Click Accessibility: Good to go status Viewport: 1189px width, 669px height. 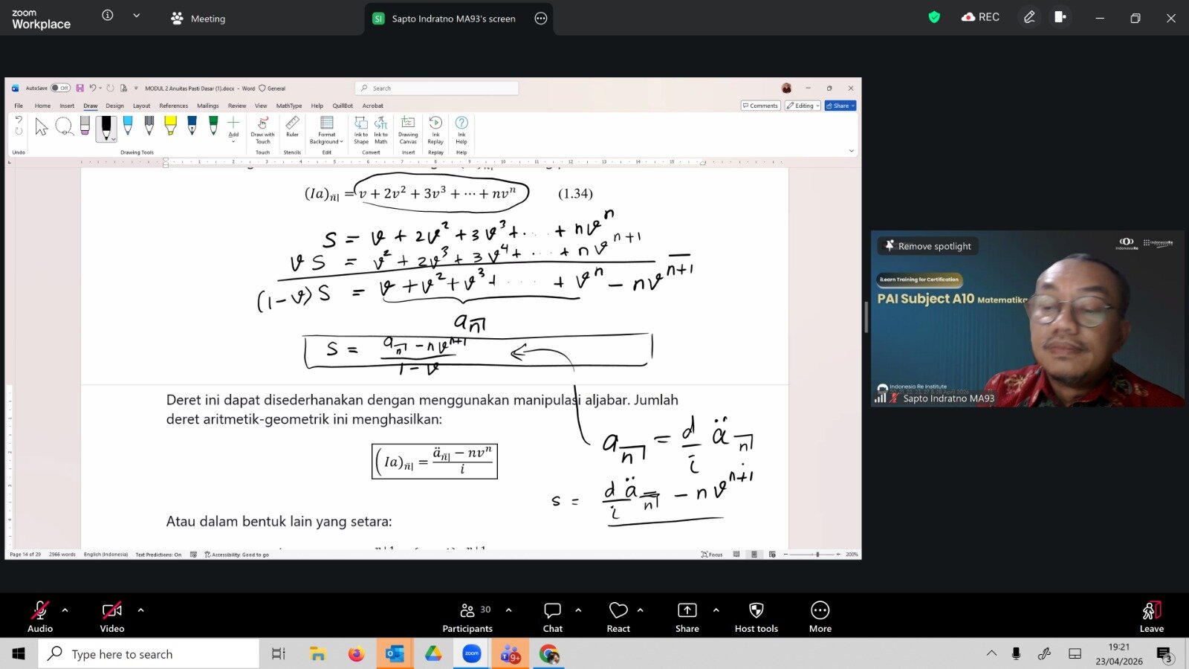pyautogui.click(x=236, y=555)
